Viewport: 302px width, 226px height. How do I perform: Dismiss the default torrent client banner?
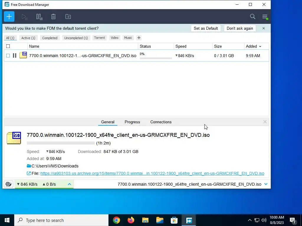click(263, 28)
